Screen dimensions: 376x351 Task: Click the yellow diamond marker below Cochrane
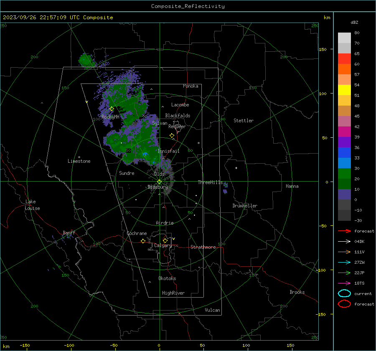pyautogui.click(x=143, y=241)
